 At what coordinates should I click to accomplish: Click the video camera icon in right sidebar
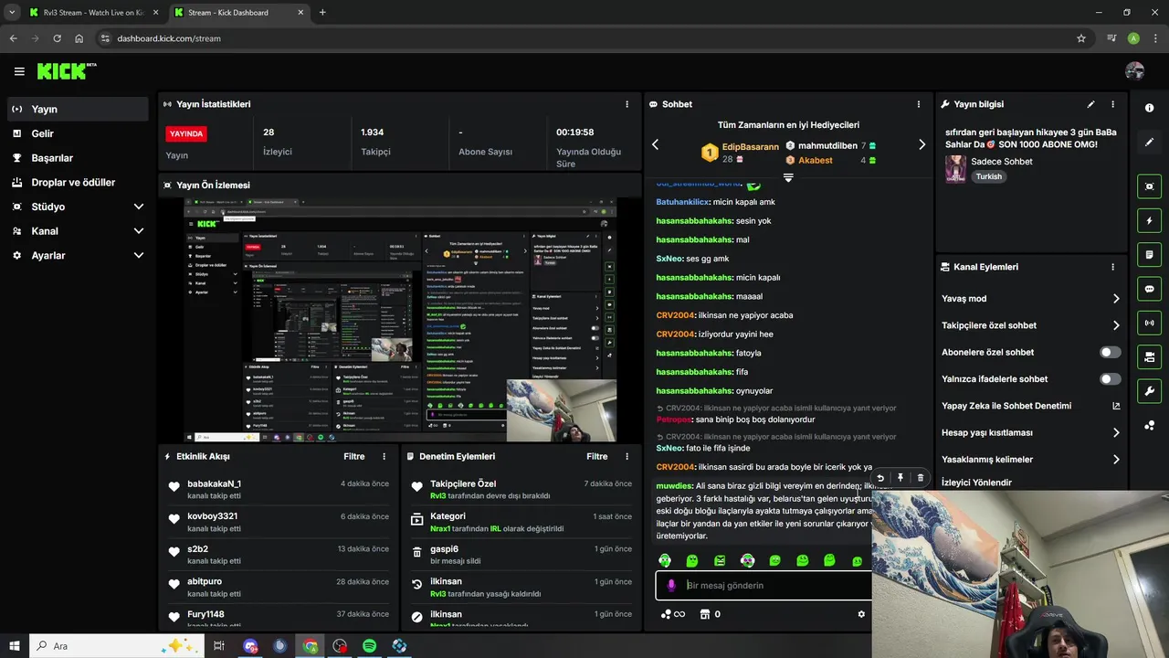pos(1149,356)
